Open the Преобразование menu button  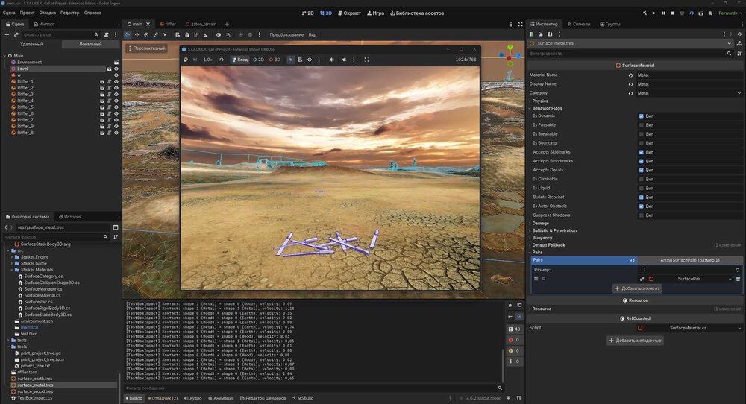286,35
